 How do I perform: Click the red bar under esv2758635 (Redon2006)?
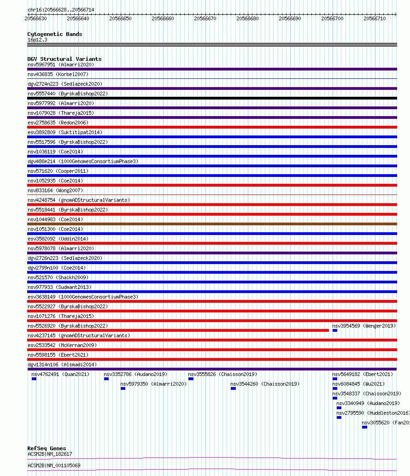[212, 127]
